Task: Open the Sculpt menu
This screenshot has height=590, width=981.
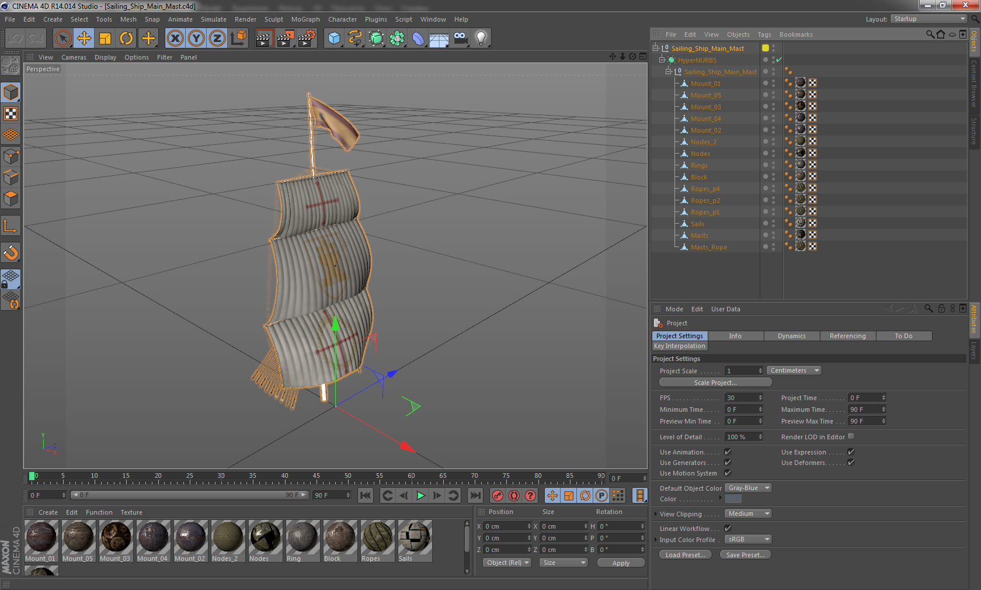Action: pos(273,19)
